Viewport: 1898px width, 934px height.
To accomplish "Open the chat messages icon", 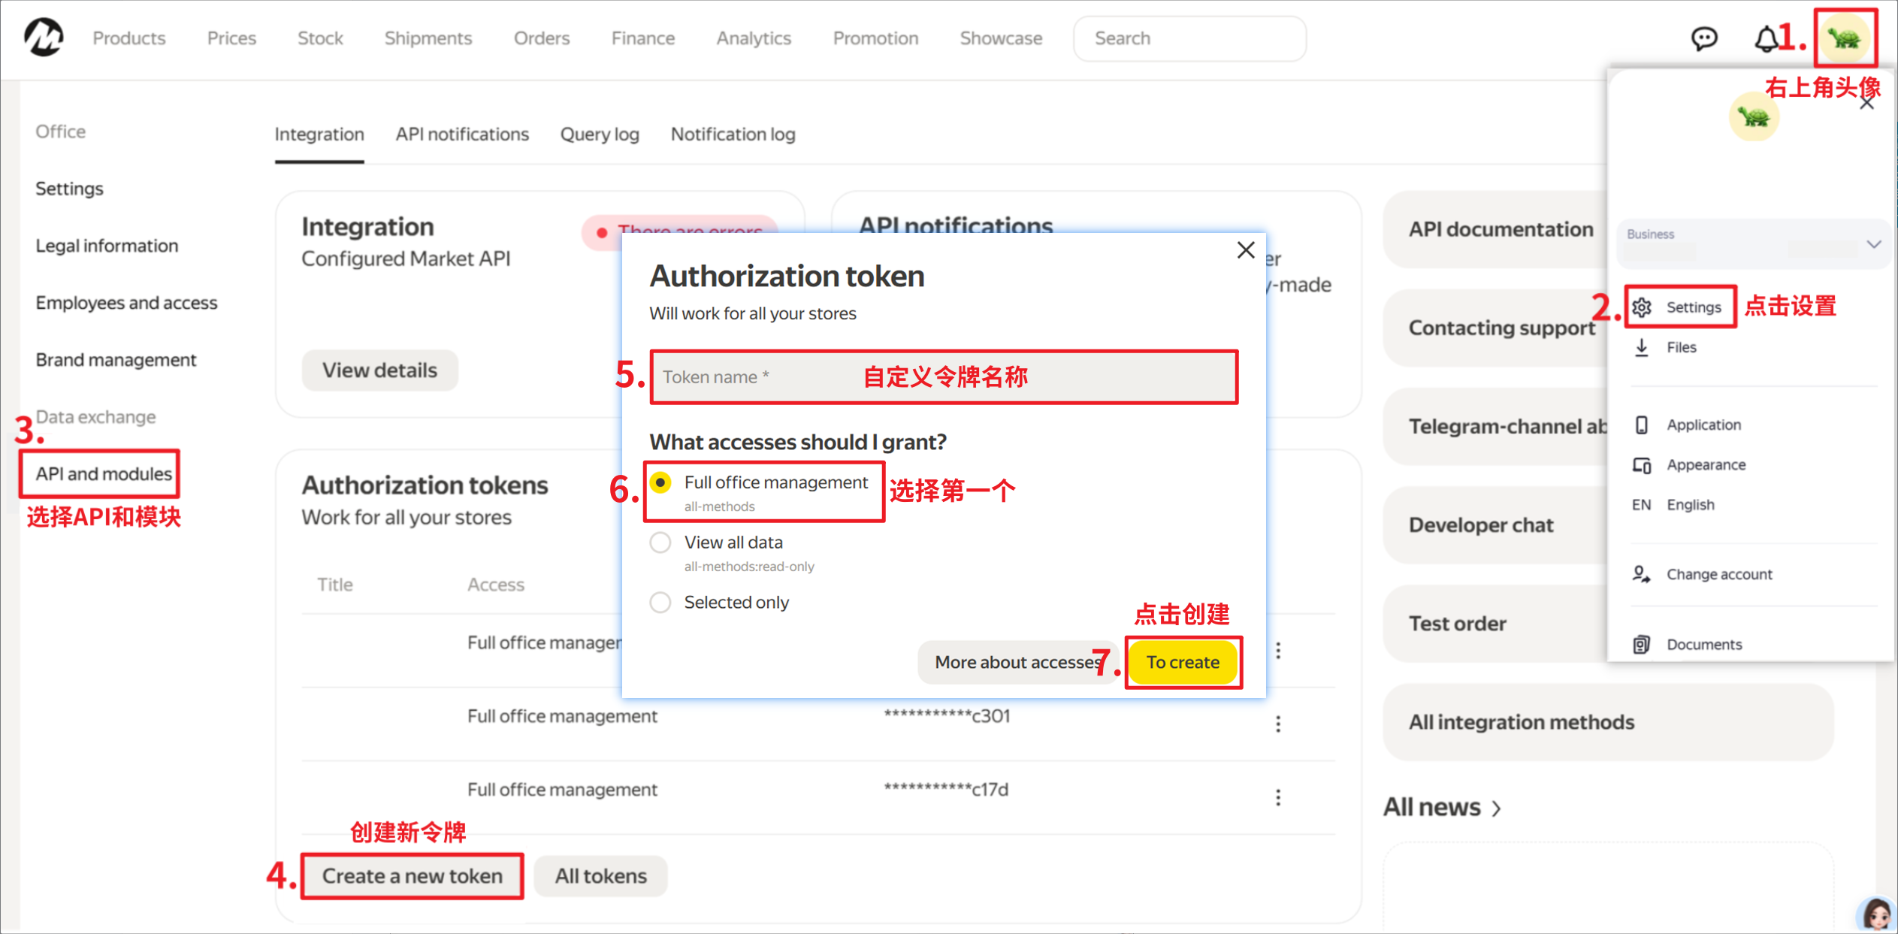I will [1703, 38].
